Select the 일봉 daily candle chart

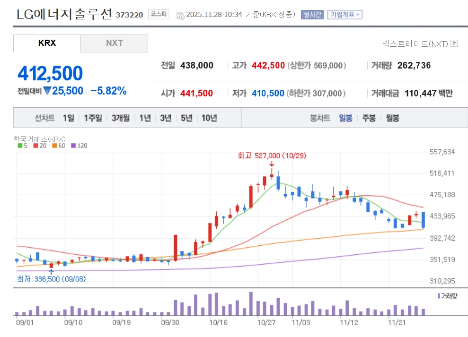point(345,118)
